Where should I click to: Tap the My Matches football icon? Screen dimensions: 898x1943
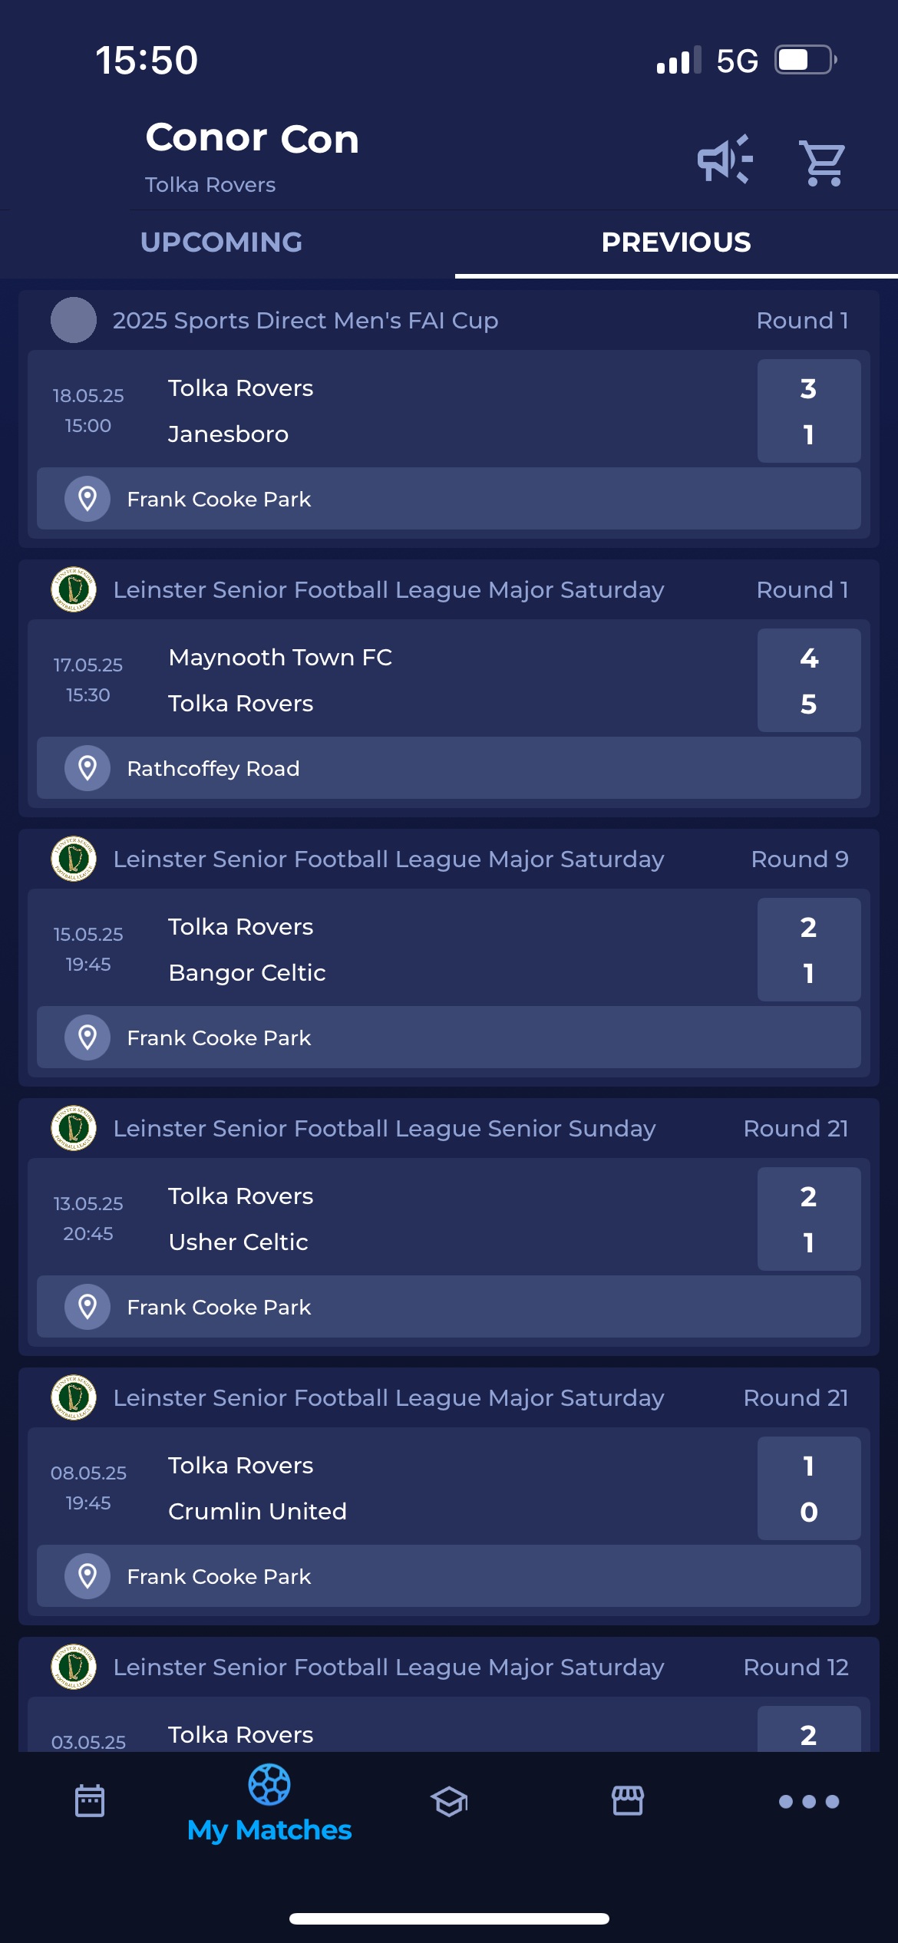(x=269, y=1785)
